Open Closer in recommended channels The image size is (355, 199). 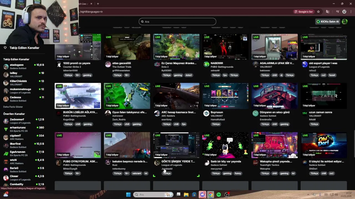[x=24, y=178]
